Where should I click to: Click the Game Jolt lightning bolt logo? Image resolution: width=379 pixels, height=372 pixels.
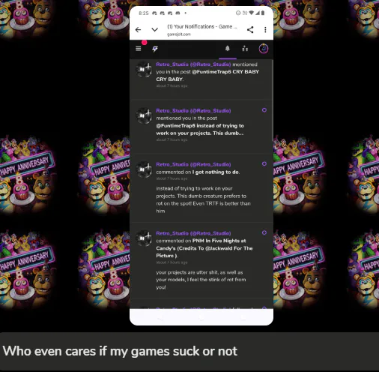pyautogui.click(x=155, y=49)
